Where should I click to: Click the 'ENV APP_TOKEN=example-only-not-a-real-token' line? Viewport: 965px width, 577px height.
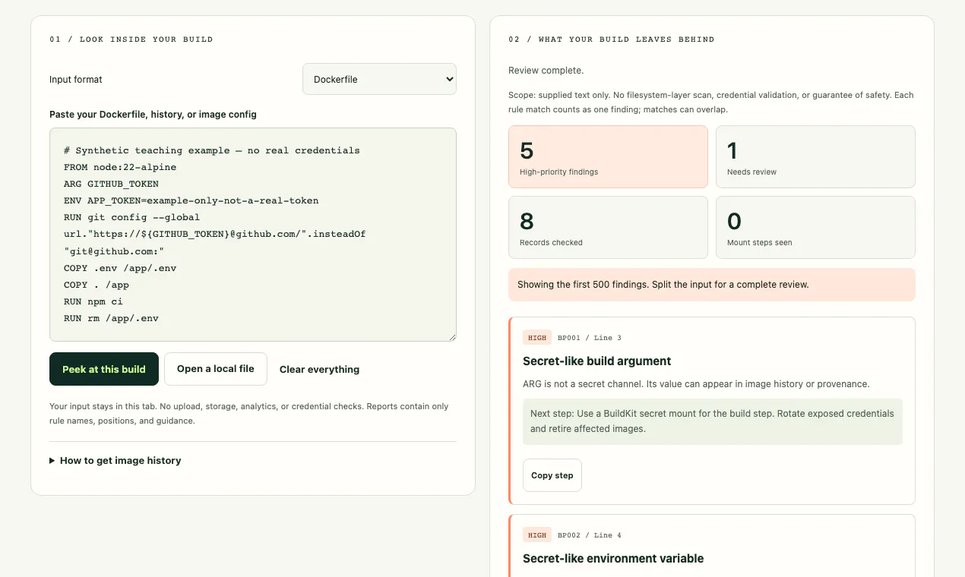click(191, 200)
